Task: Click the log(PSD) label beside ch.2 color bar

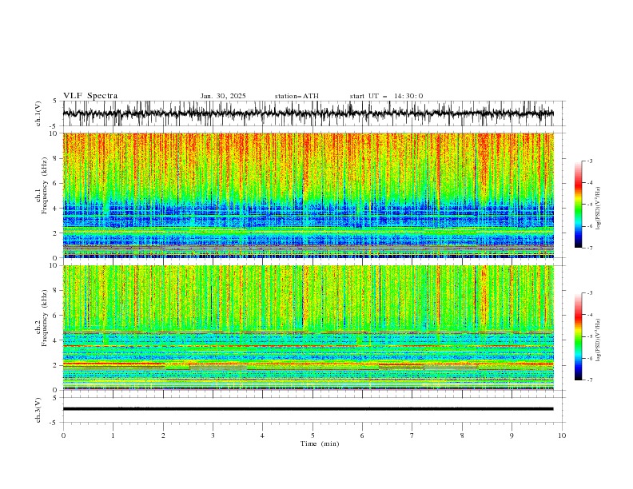Action: pos(598,340)
